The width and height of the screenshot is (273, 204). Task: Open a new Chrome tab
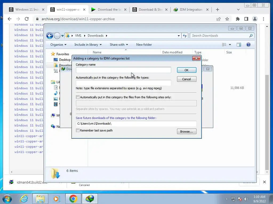[x=218, y=10]
